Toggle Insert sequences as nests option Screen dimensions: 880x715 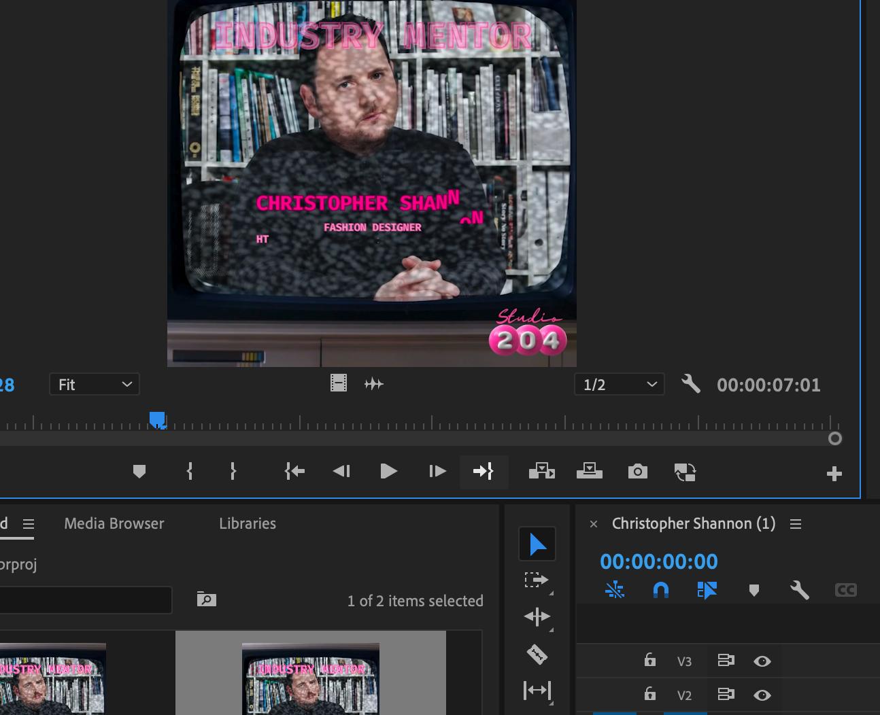(x=615, y=589)
